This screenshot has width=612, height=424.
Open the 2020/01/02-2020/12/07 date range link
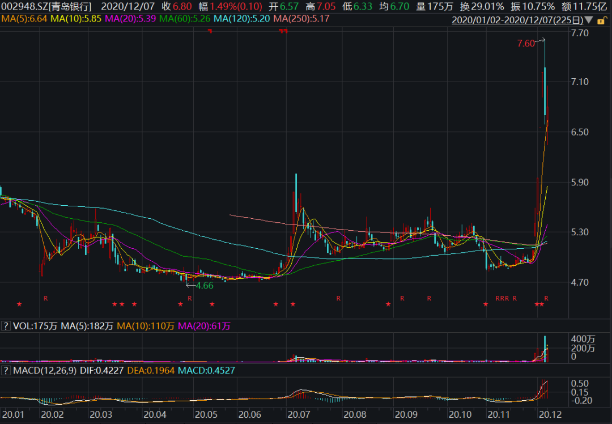[517, 20]
